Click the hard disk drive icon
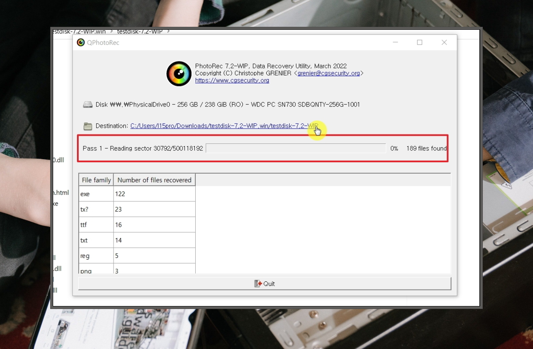Image resolution: width=533 pixels, height=349 pixels. coord(88,105)
